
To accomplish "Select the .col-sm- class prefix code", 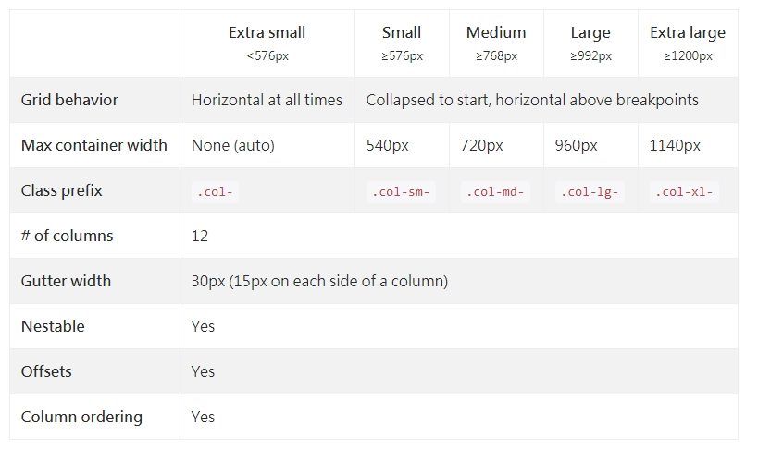I will (x=401, y=192).
